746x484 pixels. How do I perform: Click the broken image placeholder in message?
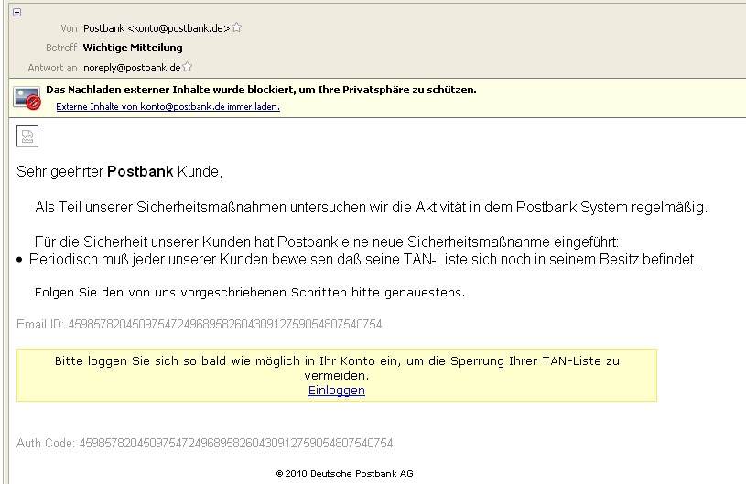point(27,136)
